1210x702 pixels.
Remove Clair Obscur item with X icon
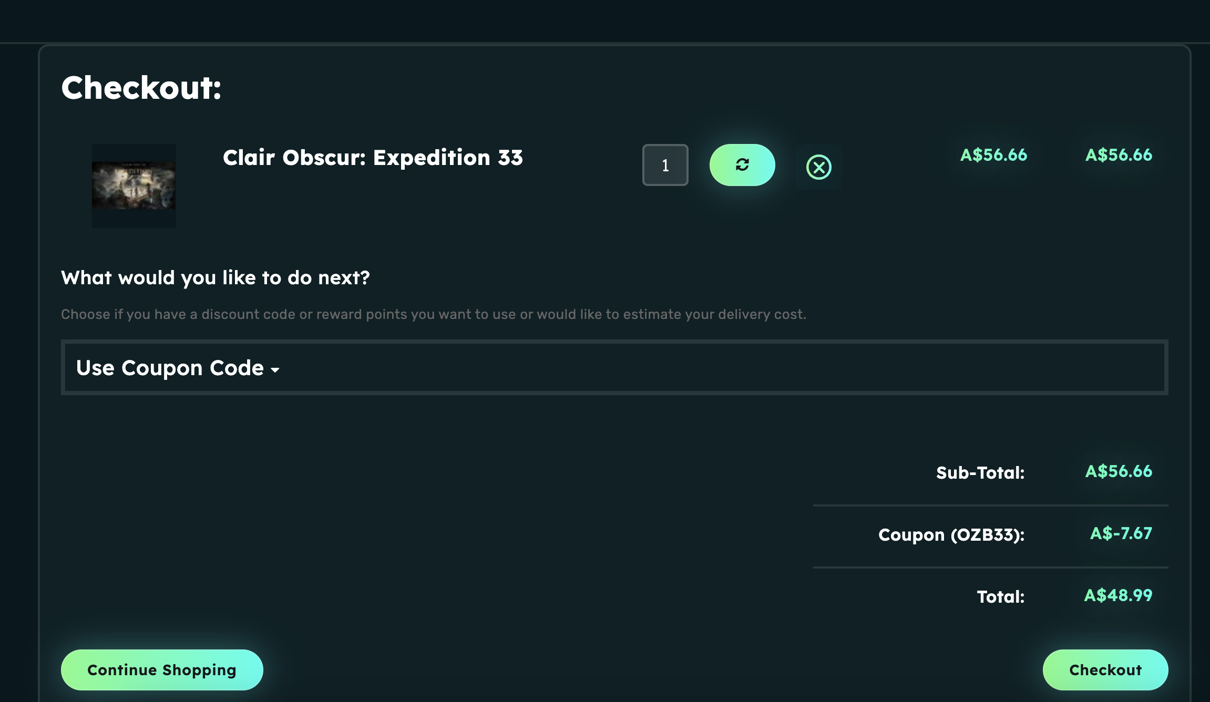pyautogui.click(x=818, y=168)
